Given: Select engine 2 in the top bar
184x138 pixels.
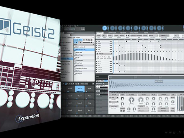Looking at the screenshot, I should pyautogui.click(x=112, y=28).
